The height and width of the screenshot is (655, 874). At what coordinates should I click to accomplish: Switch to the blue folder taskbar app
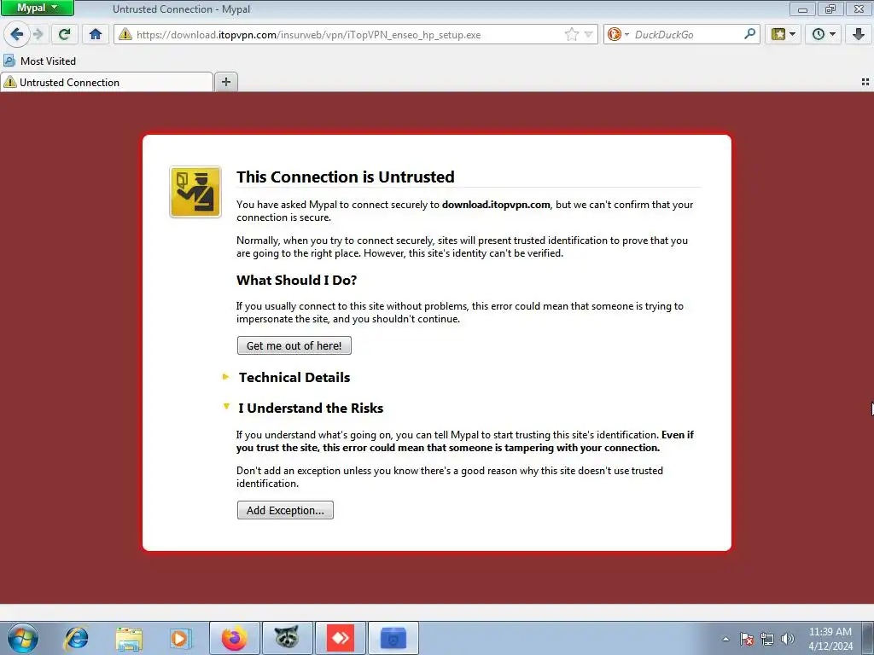pos(393,638)
